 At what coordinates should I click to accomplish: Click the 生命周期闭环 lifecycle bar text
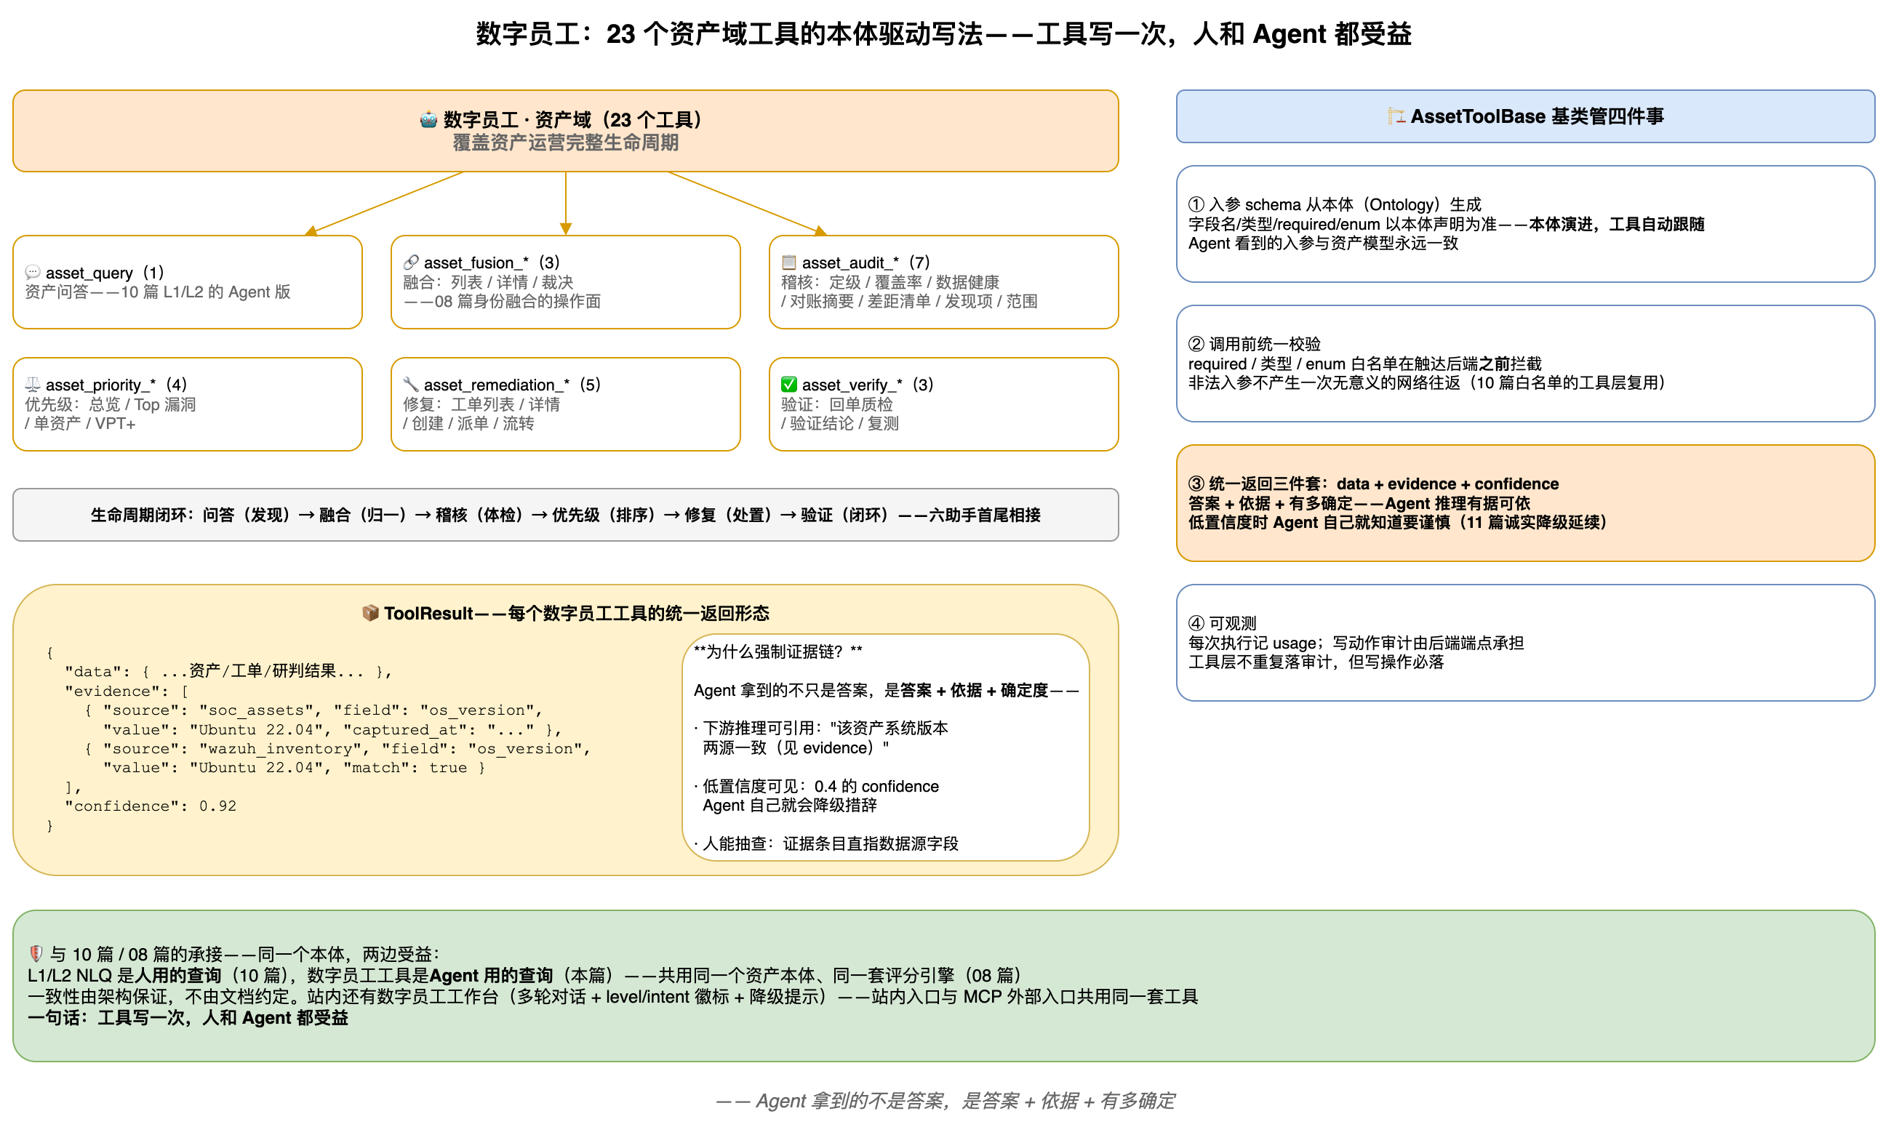(x=565, y=515)
